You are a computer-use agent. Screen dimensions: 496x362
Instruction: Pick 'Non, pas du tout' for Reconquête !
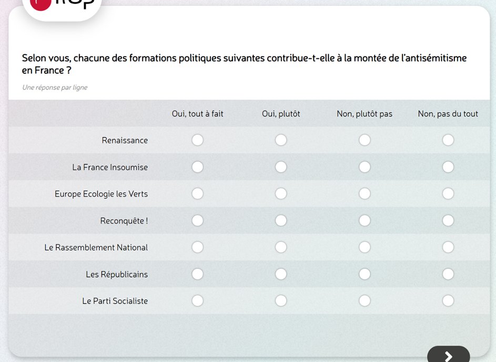click(x=448, y=220)
